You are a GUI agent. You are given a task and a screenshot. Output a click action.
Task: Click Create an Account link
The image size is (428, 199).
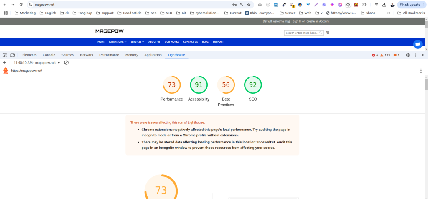(318, 21)
